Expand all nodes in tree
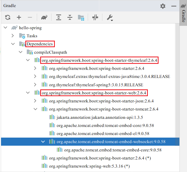187x172 pixels. pyautogui.click(x=59, y=17)
